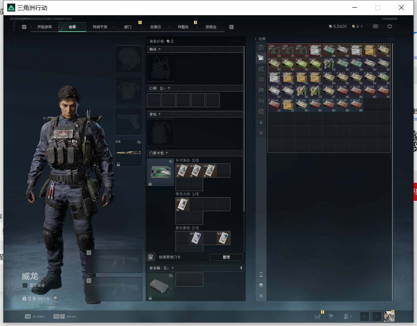Select the equipped knife melee slot

pos(128,153)
